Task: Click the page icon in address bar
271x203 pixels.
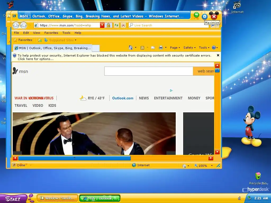Action: (x=36, y=25)
